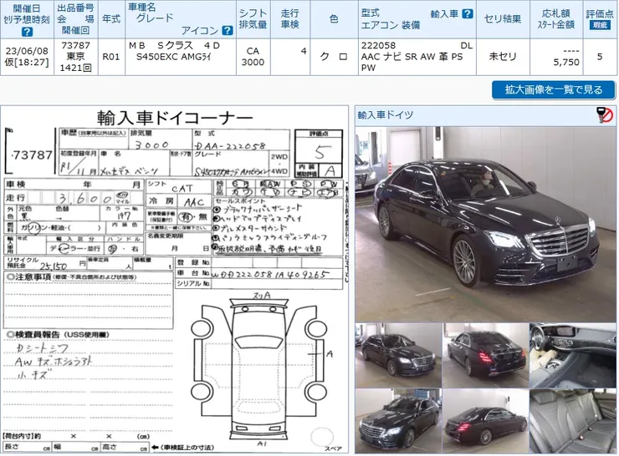
Task: Click the key prohibited icon
Action: tap(605, 115)
